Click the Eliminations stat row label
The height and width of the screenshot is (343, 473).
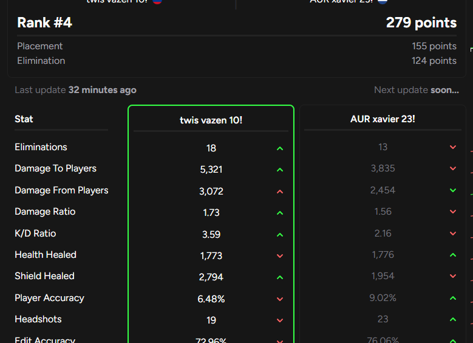[41, 147]
